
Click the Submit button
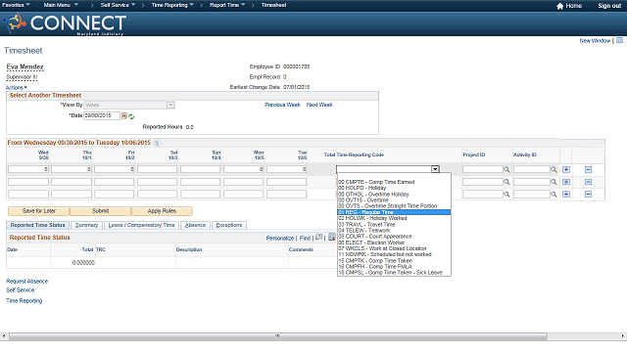click(100, 211)
